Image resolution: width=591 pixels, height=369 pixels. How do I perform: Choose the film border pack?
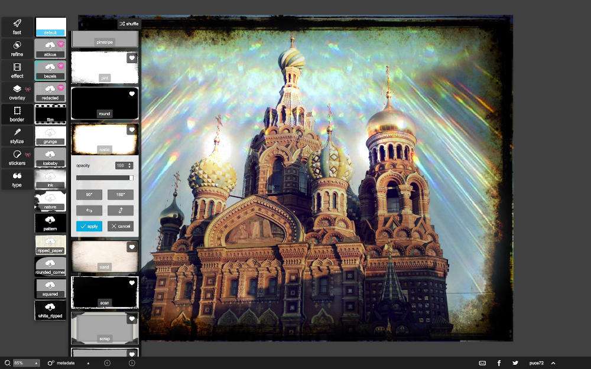tap(50, 114)
